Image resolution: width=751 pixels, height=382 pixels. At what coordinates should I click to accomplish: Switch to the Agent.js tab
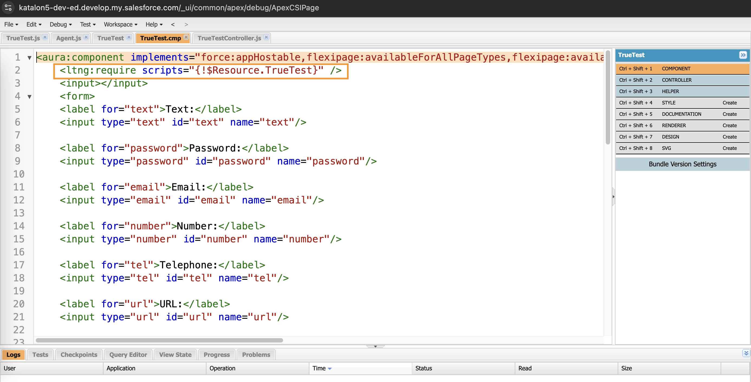click(x=69, y=38)
